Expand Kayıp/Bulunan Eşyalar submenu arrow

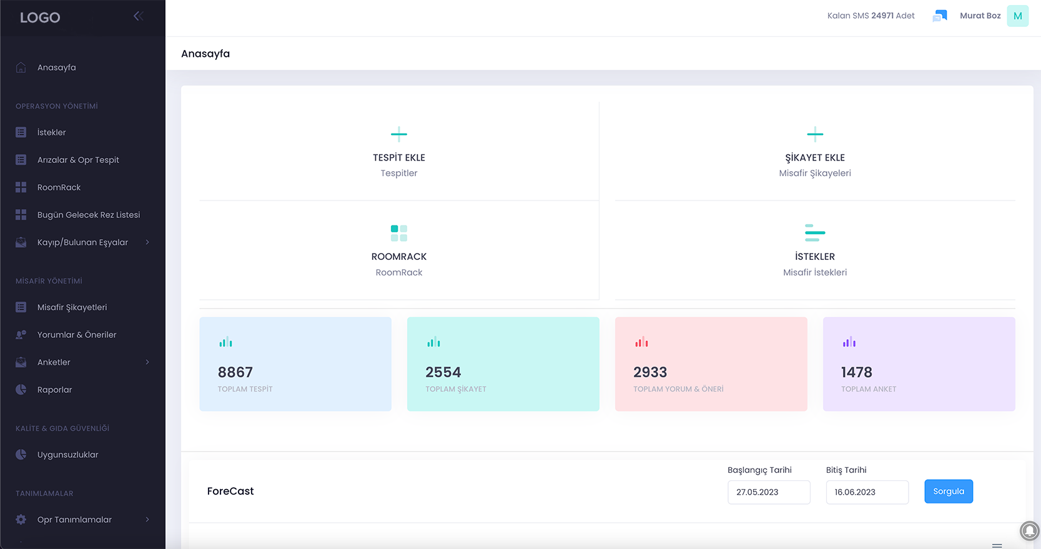(147, 242)
